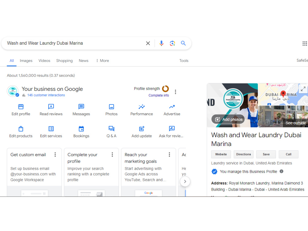308x231 pixels.
Task: Click the verified badge beside manage profile
Action: coord(214,172)
